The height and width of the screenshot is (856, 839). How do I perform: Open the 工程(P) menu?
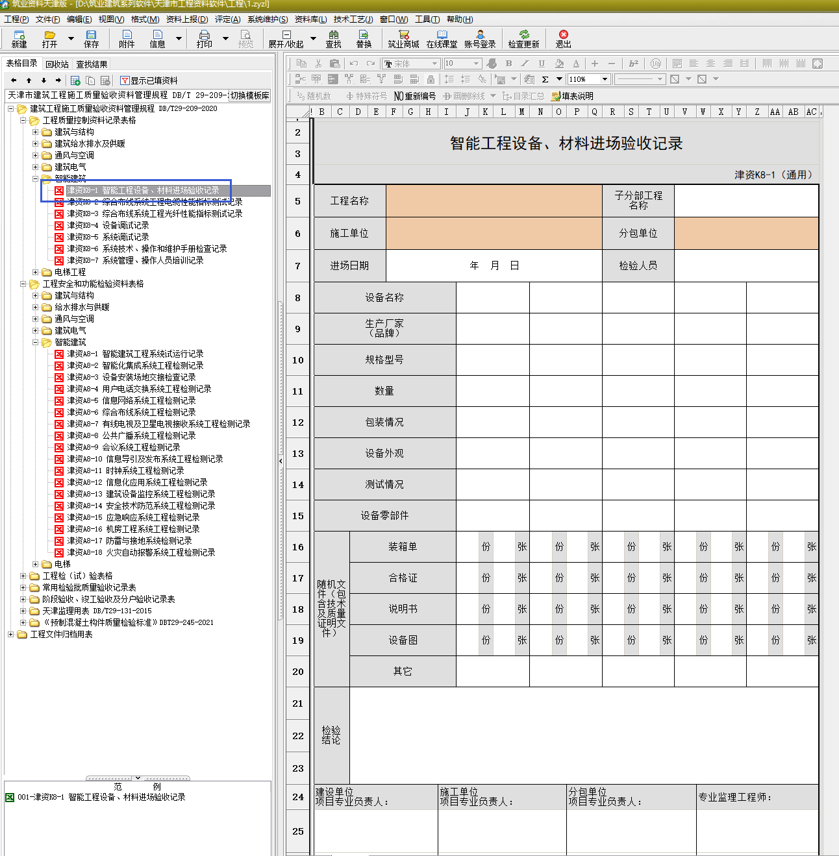[16, 19]
